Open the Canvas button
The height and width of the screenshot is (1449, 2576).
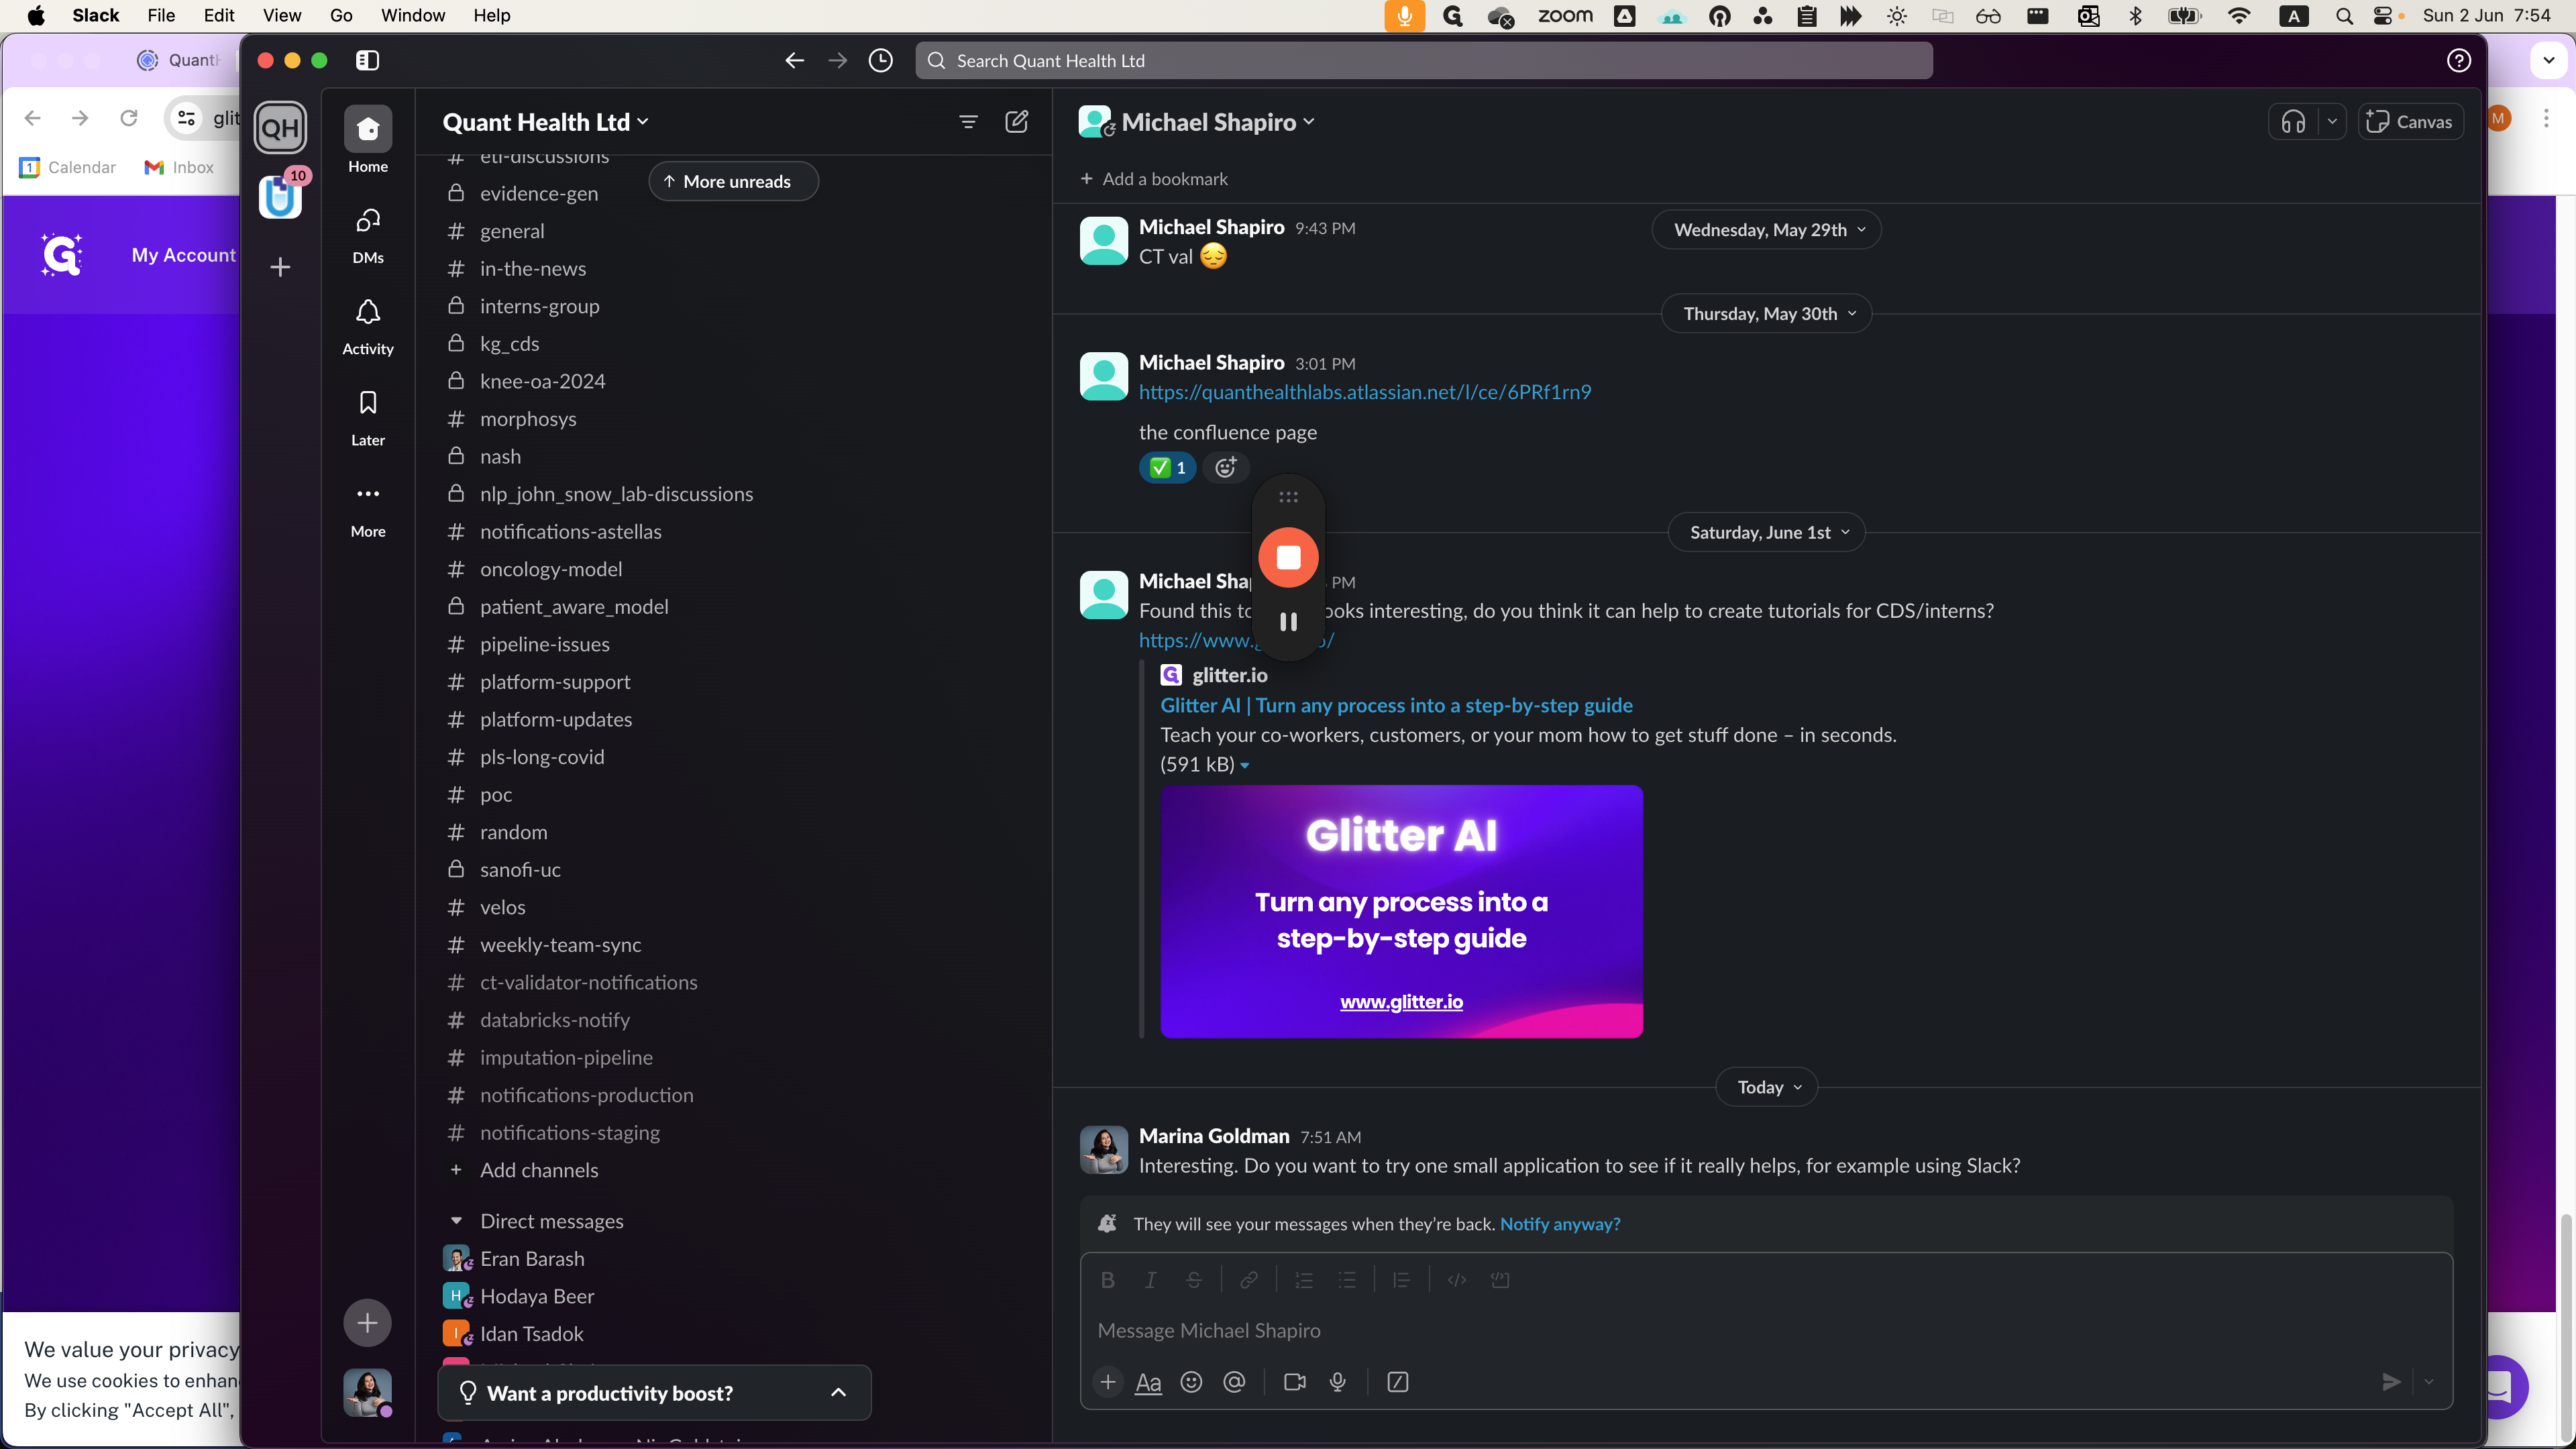point(2410,122)
